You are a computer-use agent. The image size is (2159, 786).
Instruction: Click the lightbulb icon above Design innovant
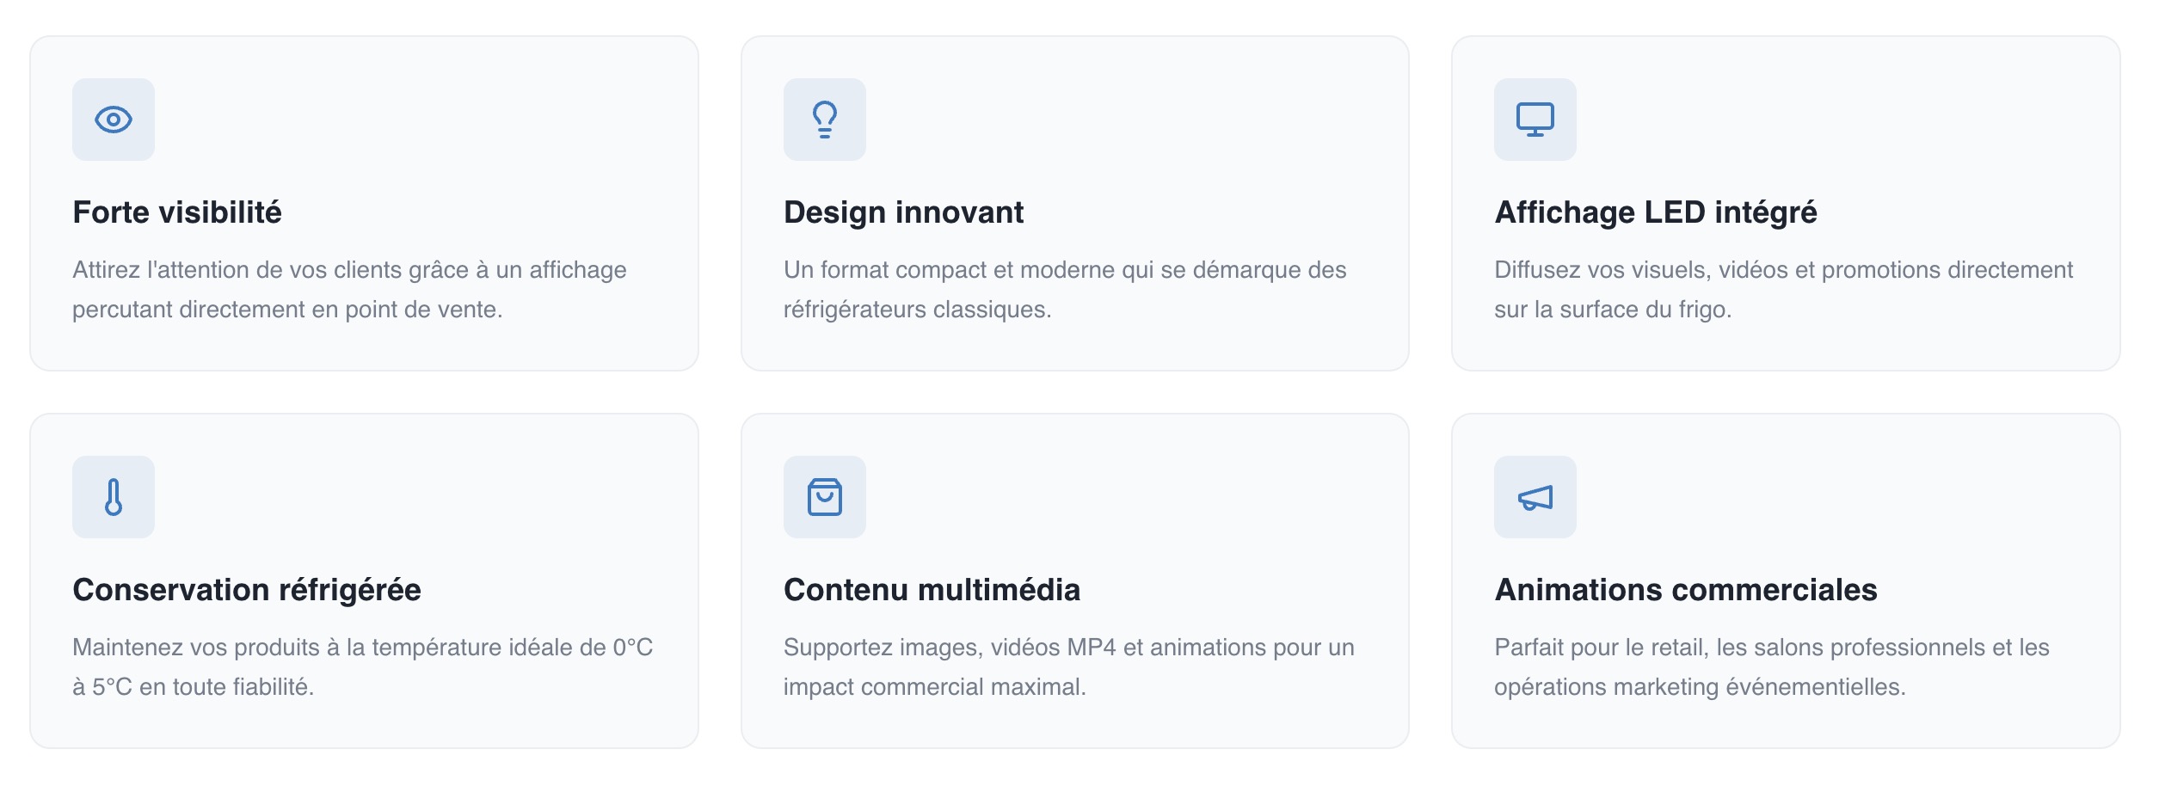pyautogui.click(x=824, y=120)
